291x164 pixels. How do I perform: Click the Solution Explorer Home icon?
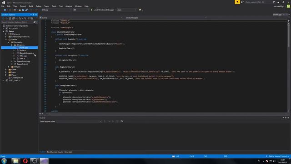pyautogui.click(x=10, y=18)
